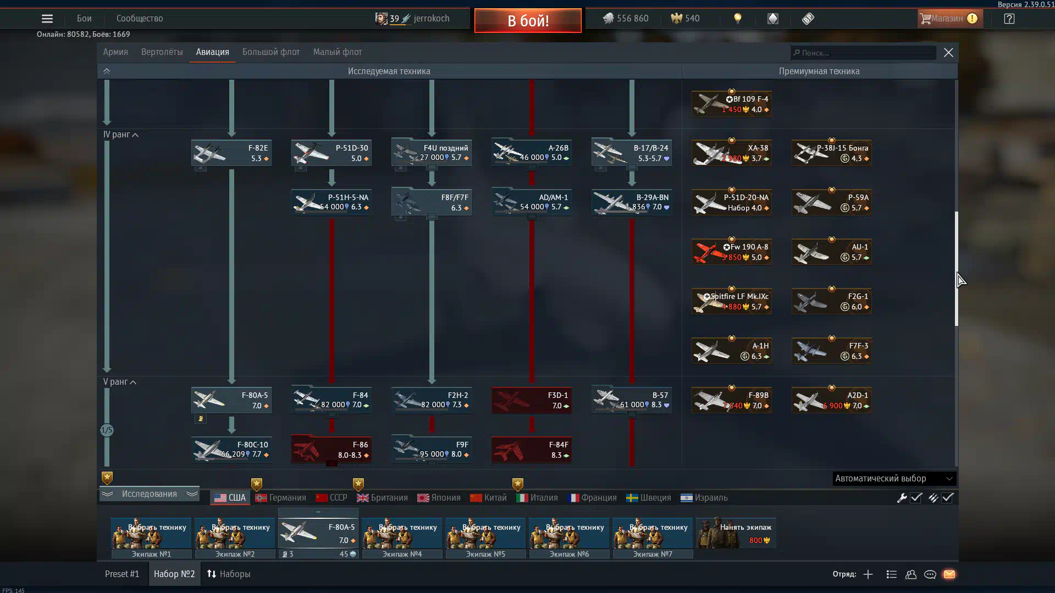Screen dimensions: 1055x593
Task: Open the Наборы presets button
Action: [x=229, y=574]
